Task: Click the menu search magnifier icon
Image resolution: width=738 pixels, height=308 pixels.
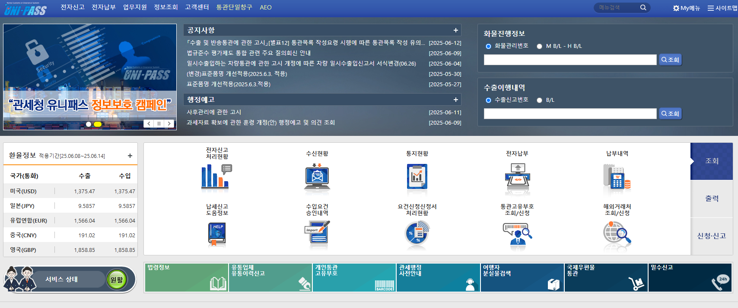Action: click(x=643, y=7)
